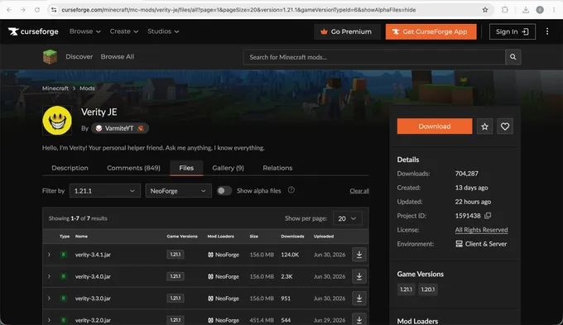The width and height of the screenshot is (563, 325).
Task: Open the Discover section
Action: point(79,57)
